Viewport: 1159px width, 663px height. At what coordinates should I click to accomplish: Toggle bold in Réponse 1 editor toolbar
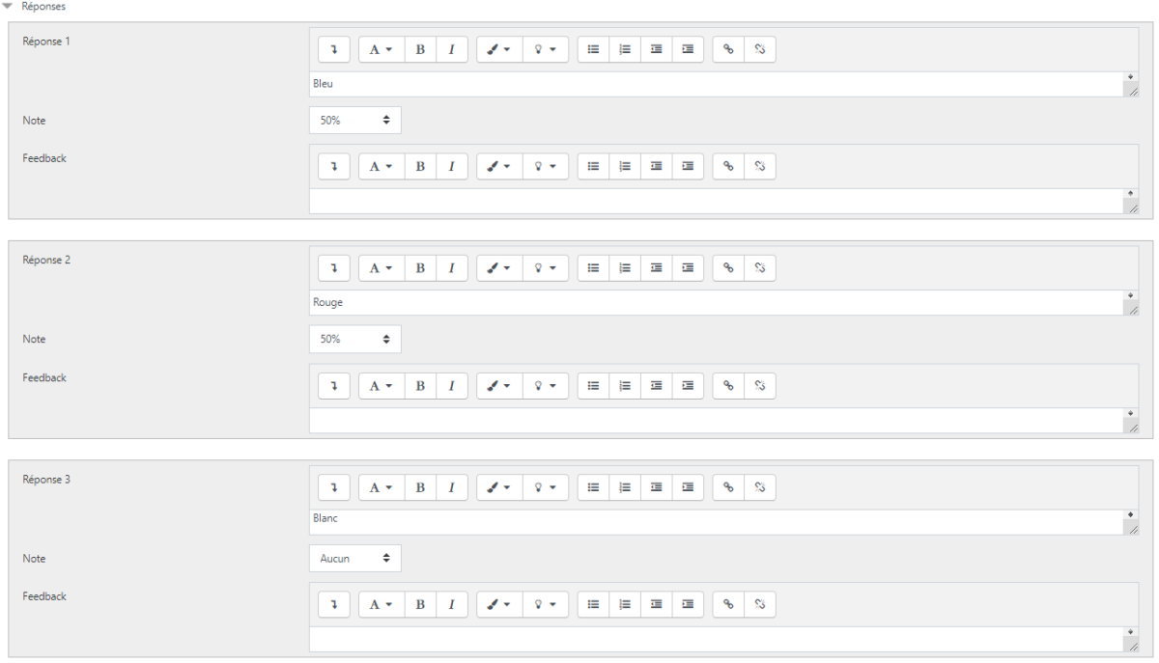(420, 49)
